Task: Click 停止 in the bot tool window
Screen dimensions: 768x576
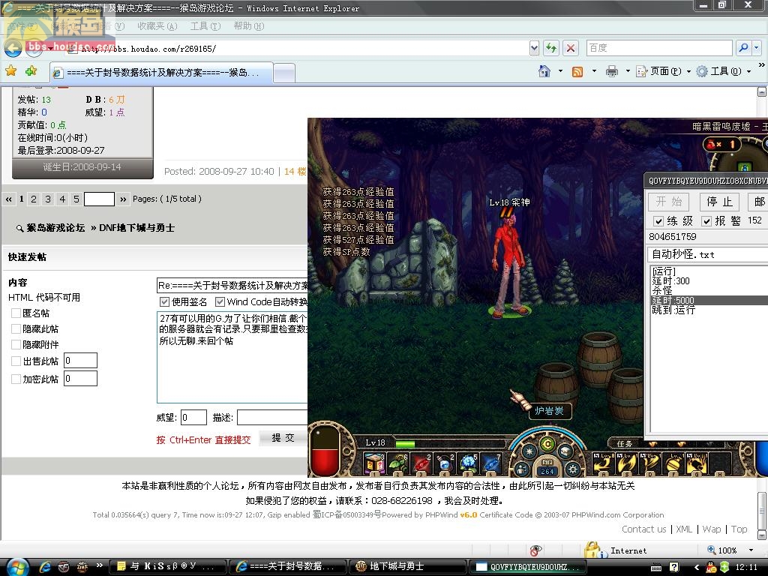Action: click(x=719, y=202)
